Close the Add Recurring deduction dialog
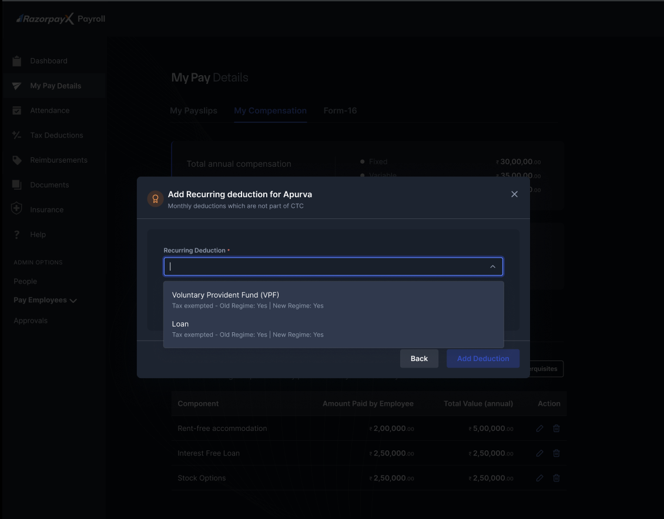 pos(514,194)
